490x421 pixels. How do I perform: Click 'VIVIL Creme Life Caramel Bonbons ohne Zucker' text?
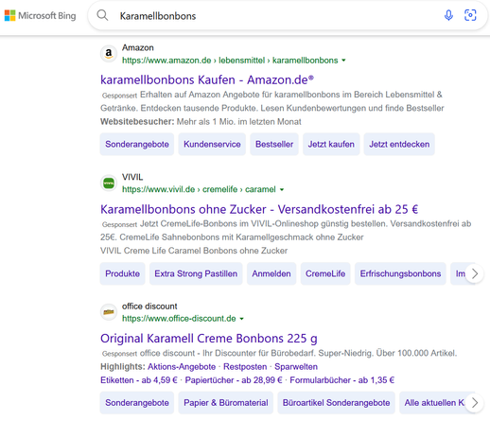pyautogui.click(x=194, y=251)
